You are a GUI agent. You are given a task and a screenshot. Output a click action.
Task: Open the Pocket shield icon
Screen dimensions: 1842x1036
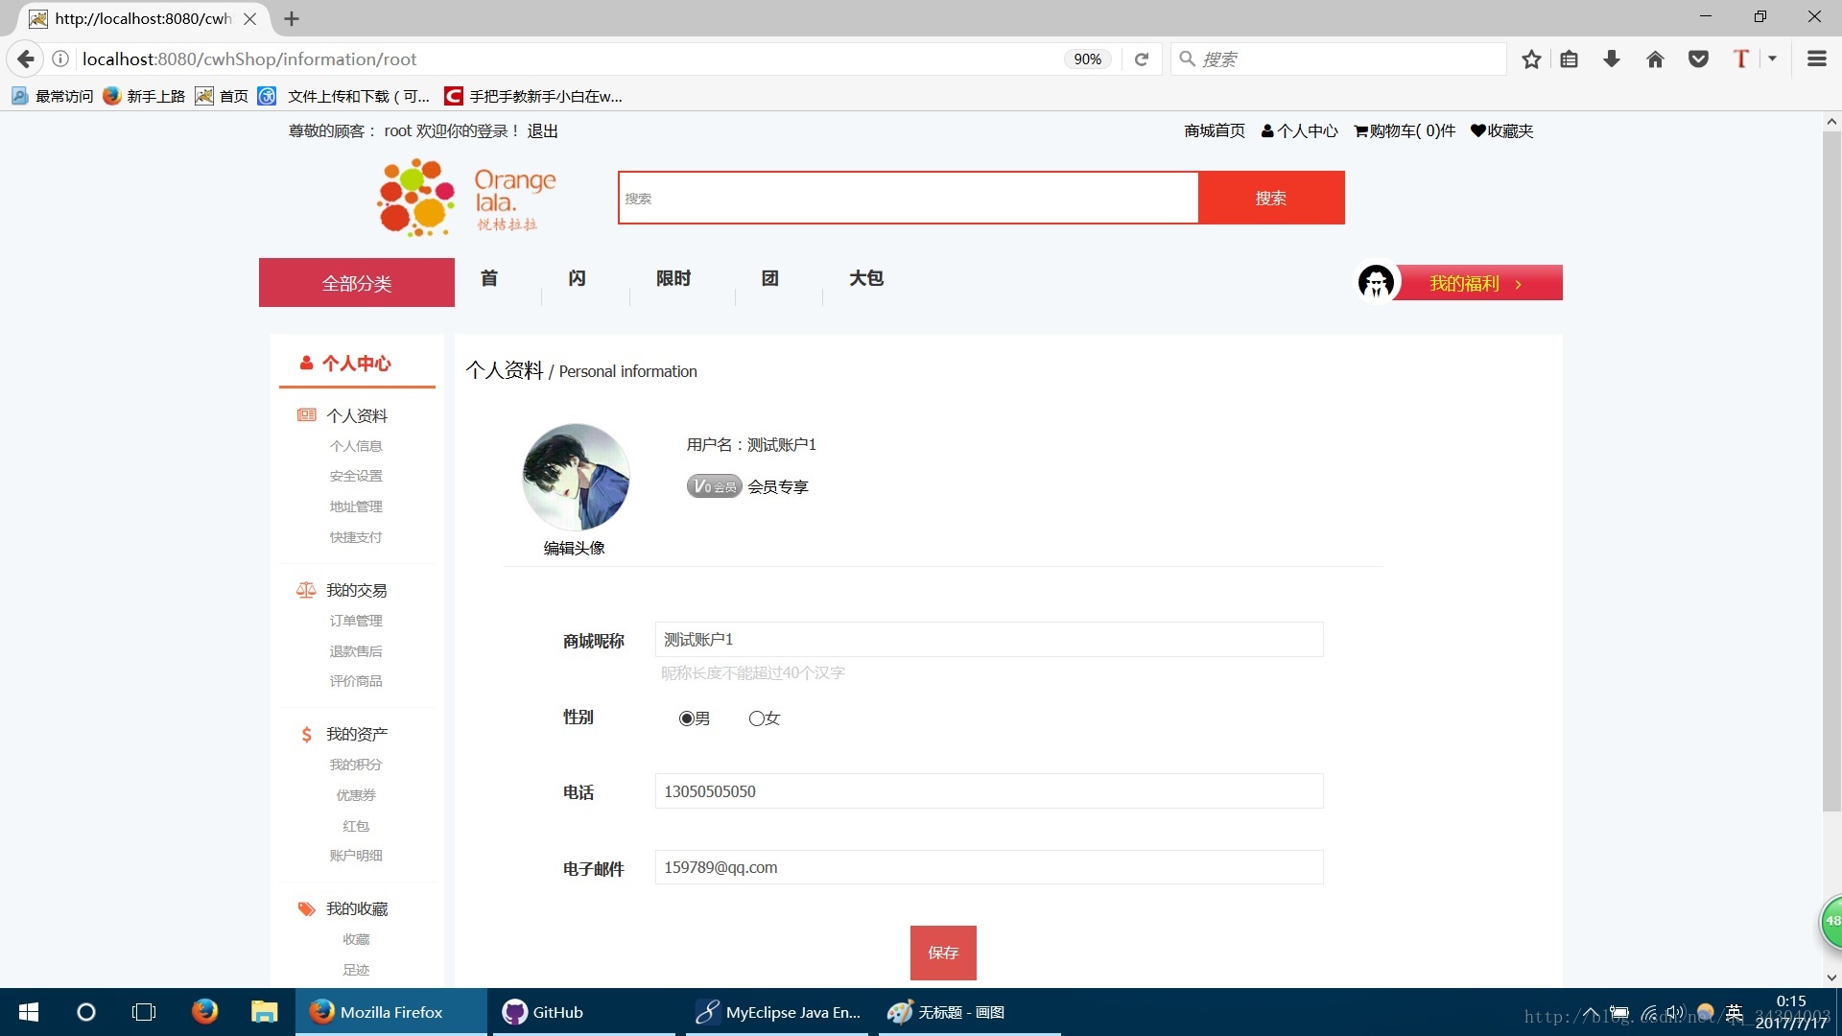pos(1698,59)
